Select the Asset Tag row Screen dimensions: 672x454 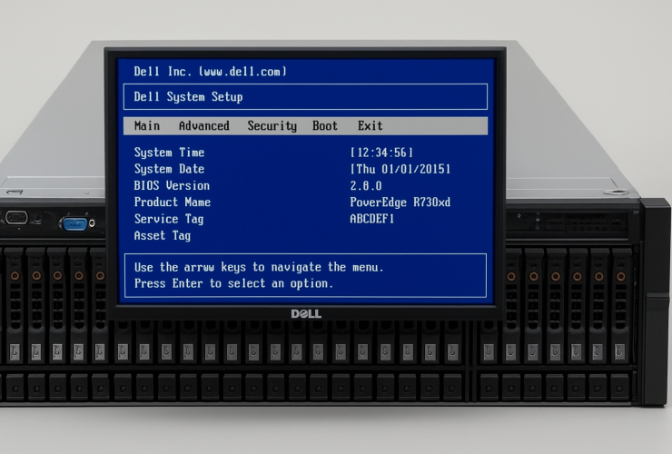tap(162, 235)
